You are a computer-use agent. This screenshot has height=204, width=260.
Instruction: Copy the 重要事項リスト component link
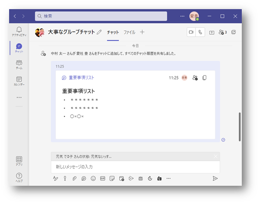pyautogui.click(x=205, y=78)
